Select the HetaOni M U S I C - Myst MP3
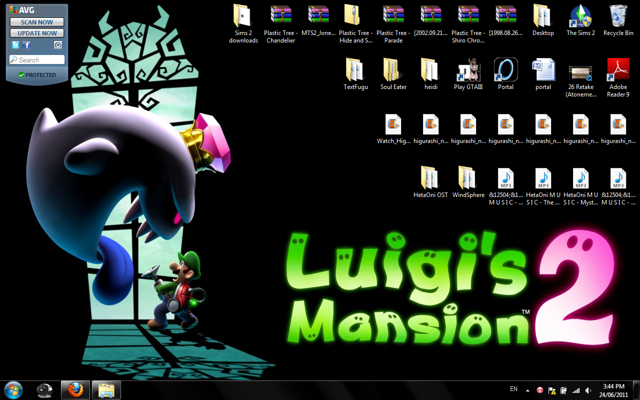The height and width of the screenshot is (400, 640). click(581, 185)
